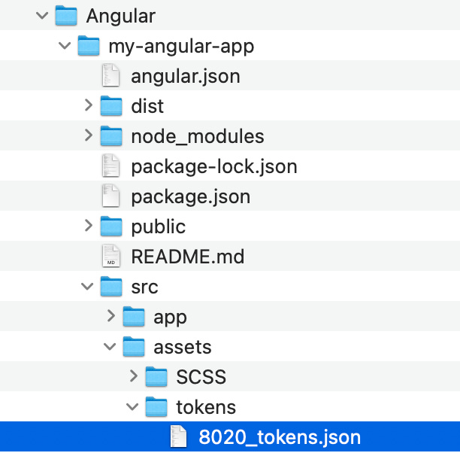Click the Angular folder icon

tap(66, 16)
